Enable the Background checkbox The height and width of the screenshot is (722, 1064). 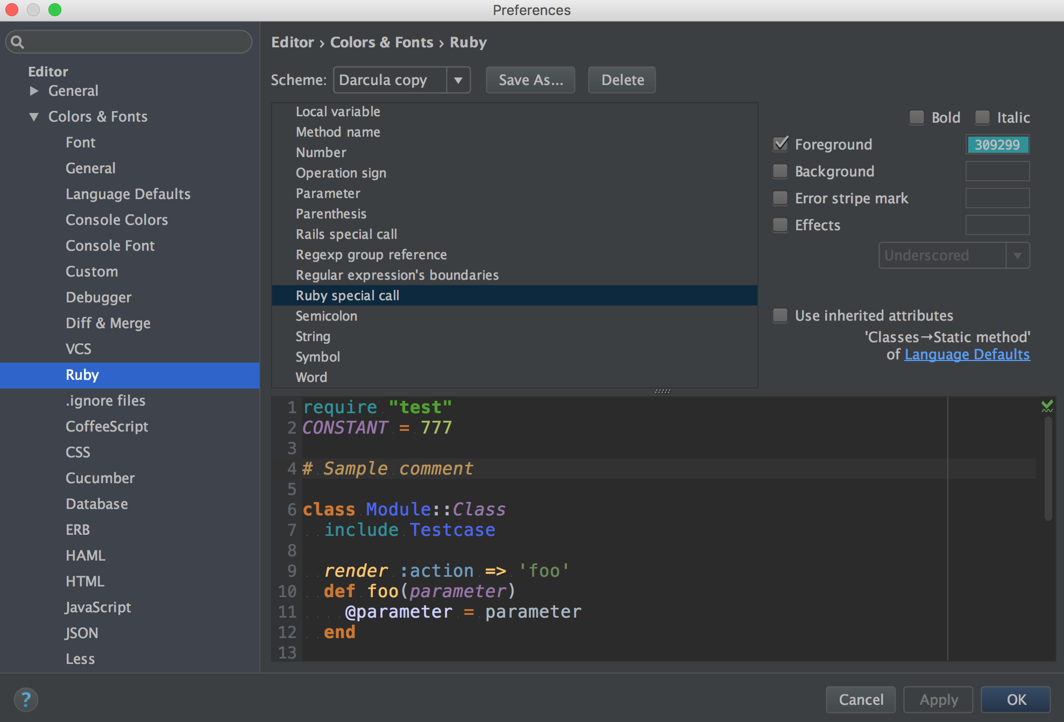pyautogui.click(x=781, y=171)
